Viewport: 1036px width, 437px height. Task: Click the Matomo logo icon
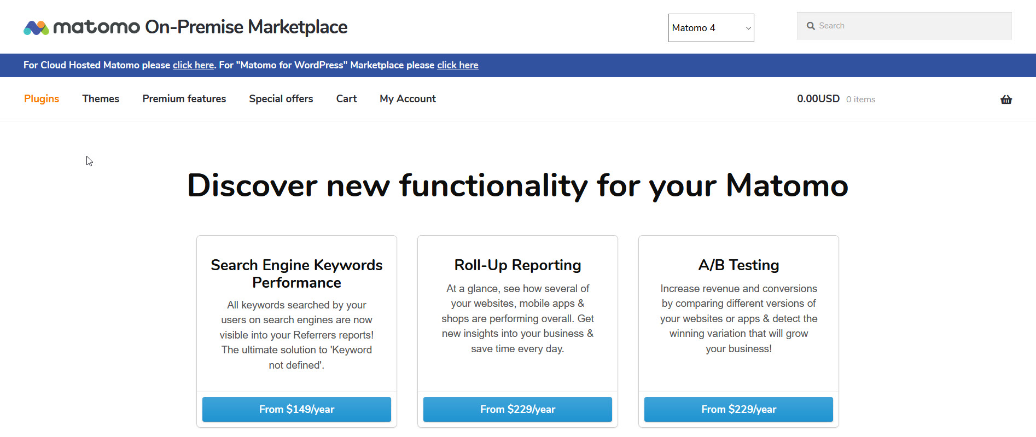37,27
